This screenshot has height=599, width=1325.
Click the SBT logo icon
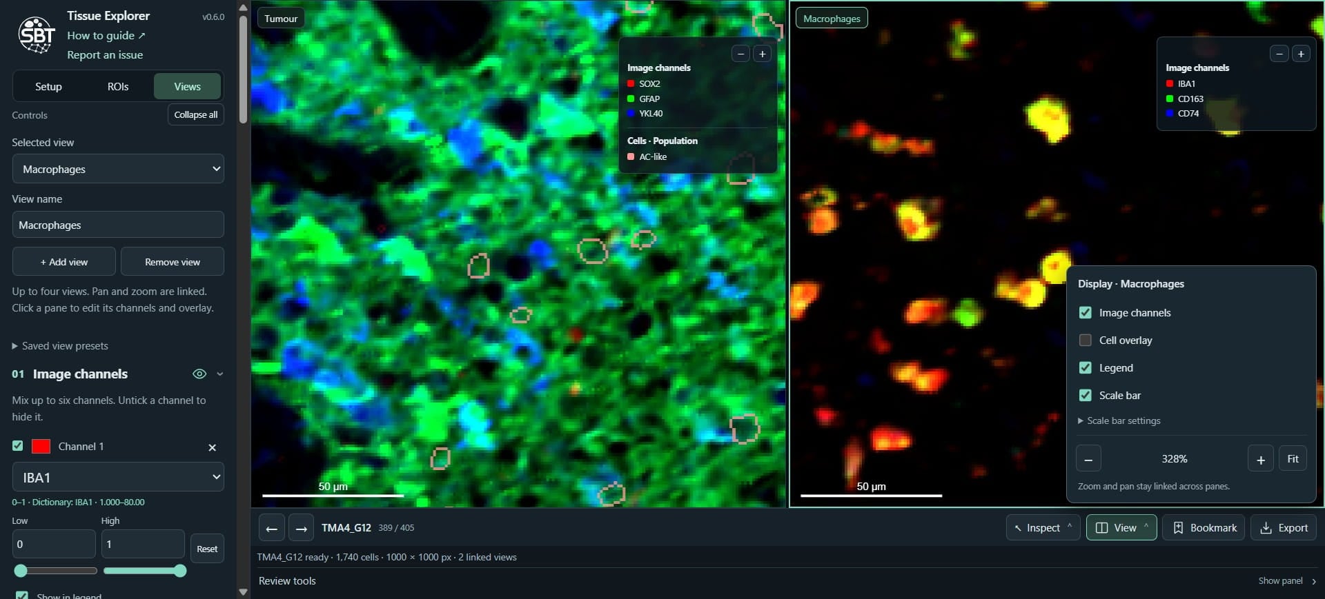click(x=37, y=34)
